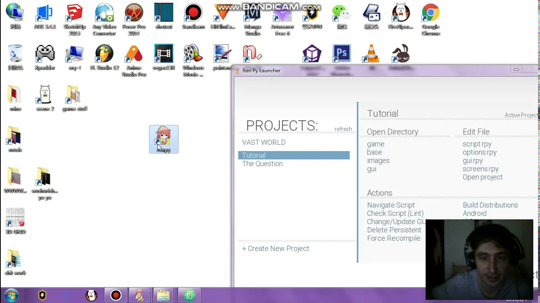Viewport: 540px width, 303px height.
Task: Select the mine folder icon
Action: click(15, 98)
